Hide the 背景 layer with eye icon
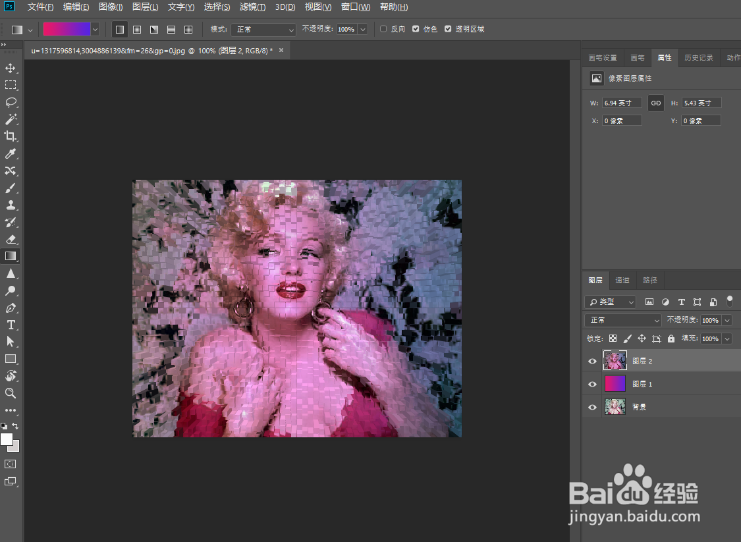This screenshot has height=542, width=741. click(592, 407)
